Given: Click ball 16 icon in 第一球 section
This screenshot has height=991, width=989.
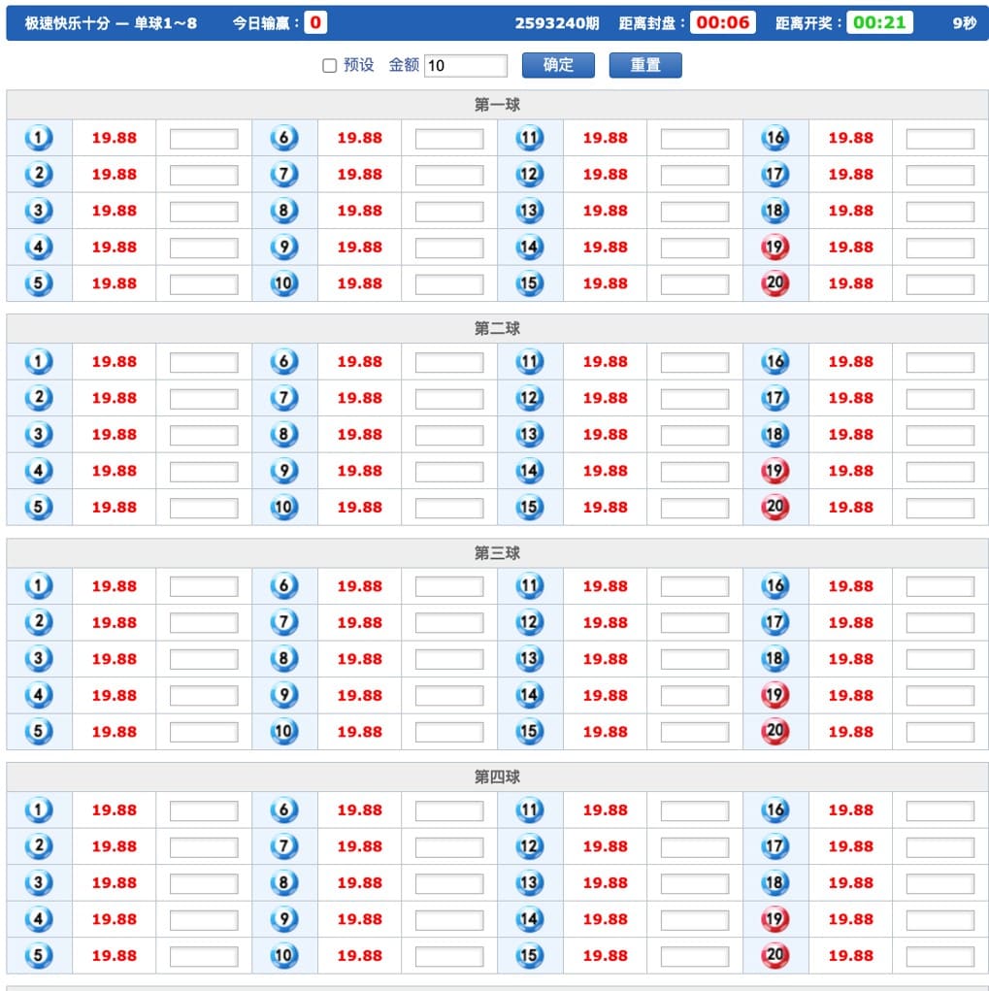Looking at the screenshot, I should (x=775, y=138).
